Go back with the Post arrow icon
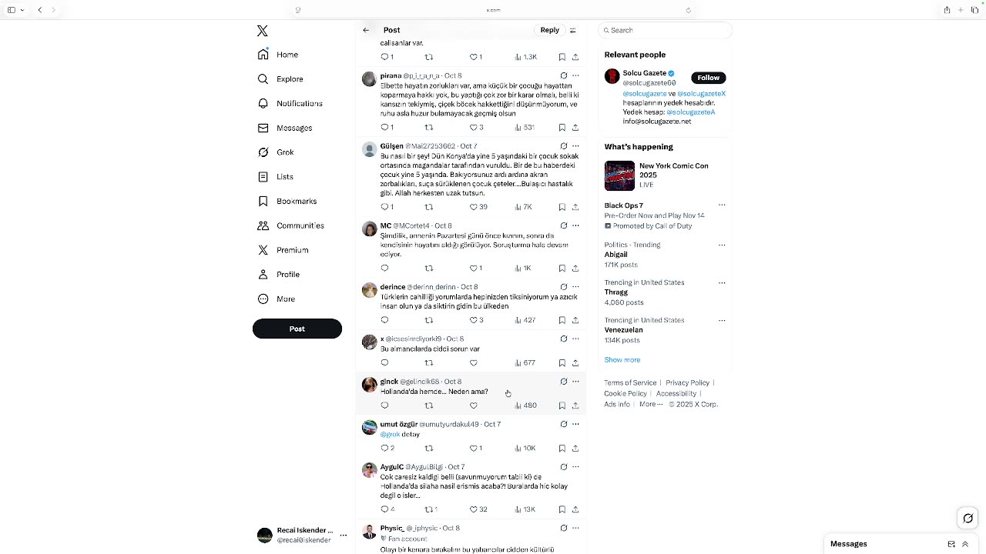The image size is (986, 554). click(366, 30)
